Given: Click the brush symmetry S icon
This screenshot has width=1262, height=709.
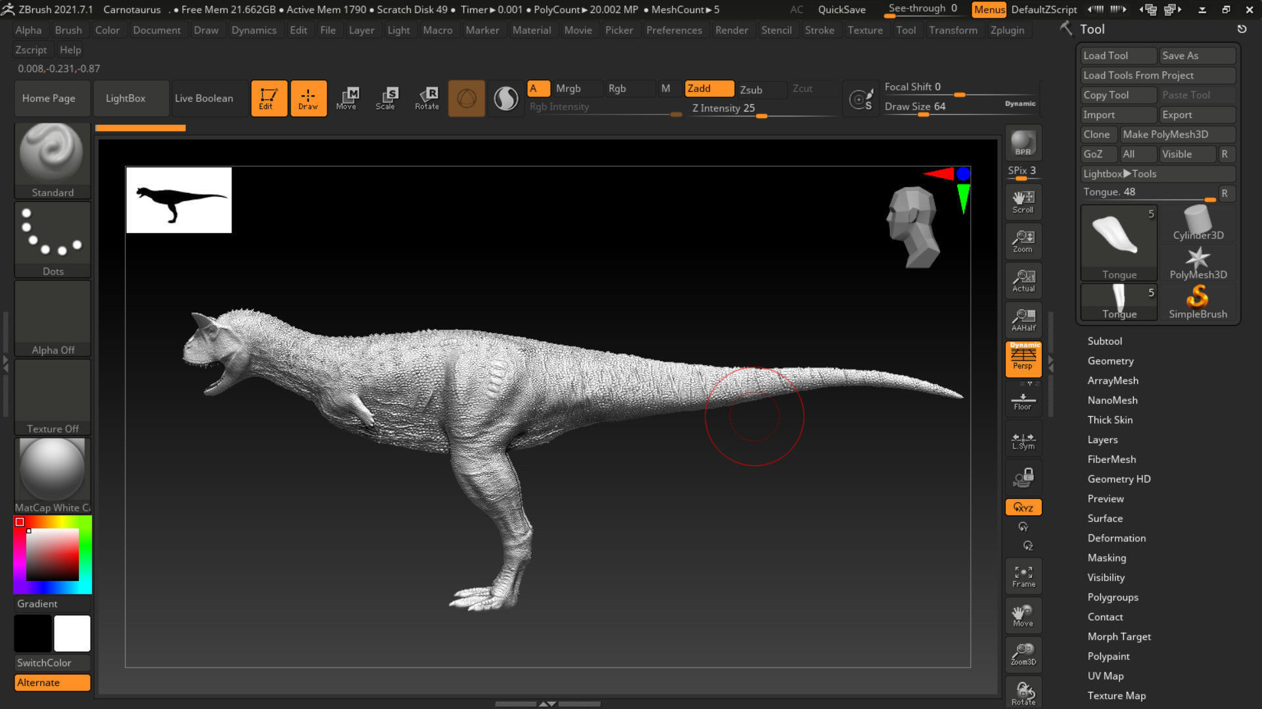Looking at the screenshot, I should (x=862, y=100).
